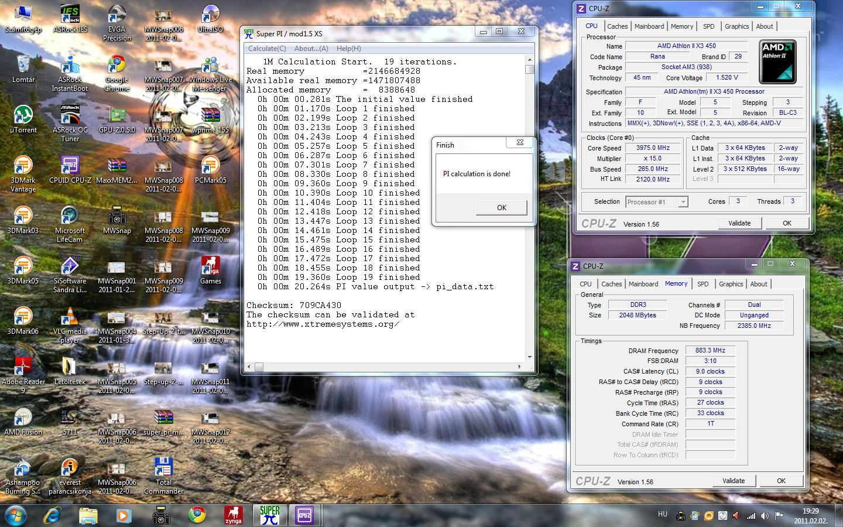
Task: Open 3DMark Vantage desktop shortcut
Action: coord(23,174)
